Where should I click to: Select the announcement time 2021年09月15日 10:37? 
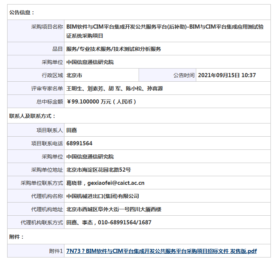[x=226, y=75]
